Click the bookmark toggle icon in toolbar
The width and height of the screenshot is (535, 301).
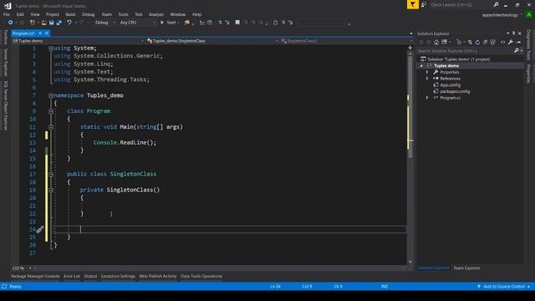[x=237, y=23]
